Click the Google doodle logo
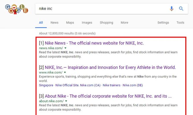 [16, 9]
